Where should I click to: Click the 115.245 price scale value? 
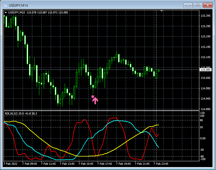click(x=206, y=37)
